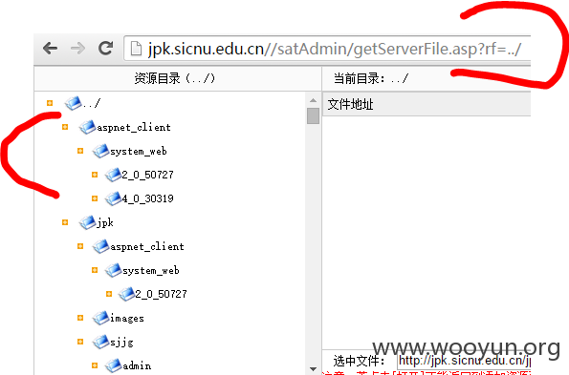The image size is (569, 375).
Task: Toggle 2_0_50727 expander under jpk
Action: click(x=109, y=294)
